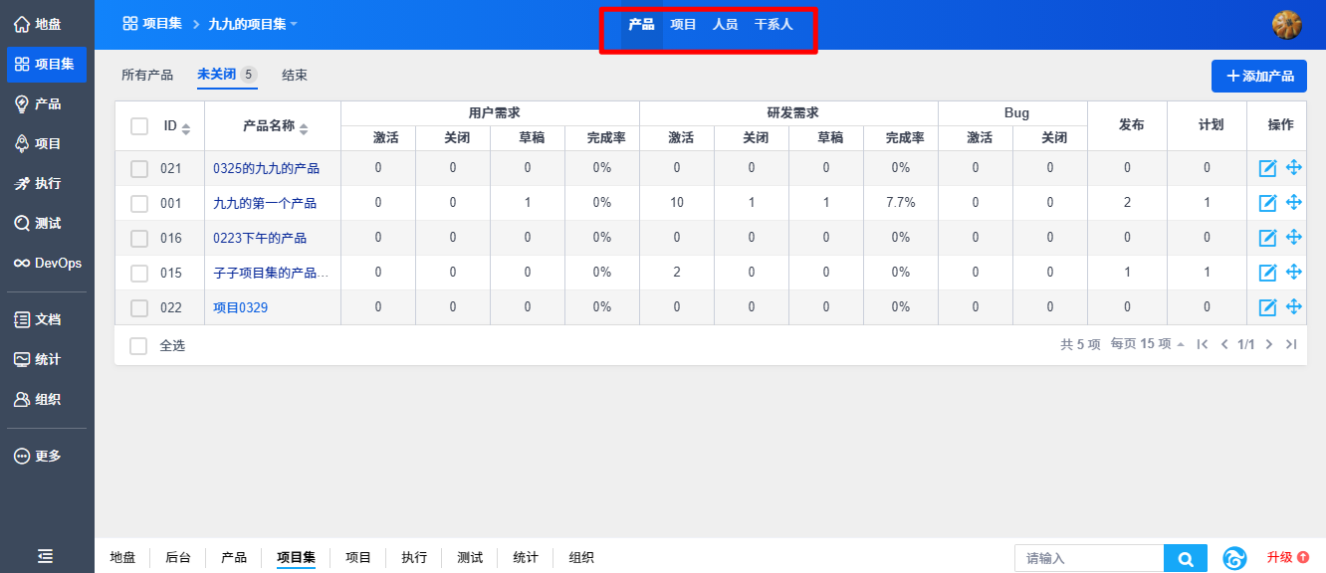Switch to 人员 tab in top navigation

coord(725,24)
